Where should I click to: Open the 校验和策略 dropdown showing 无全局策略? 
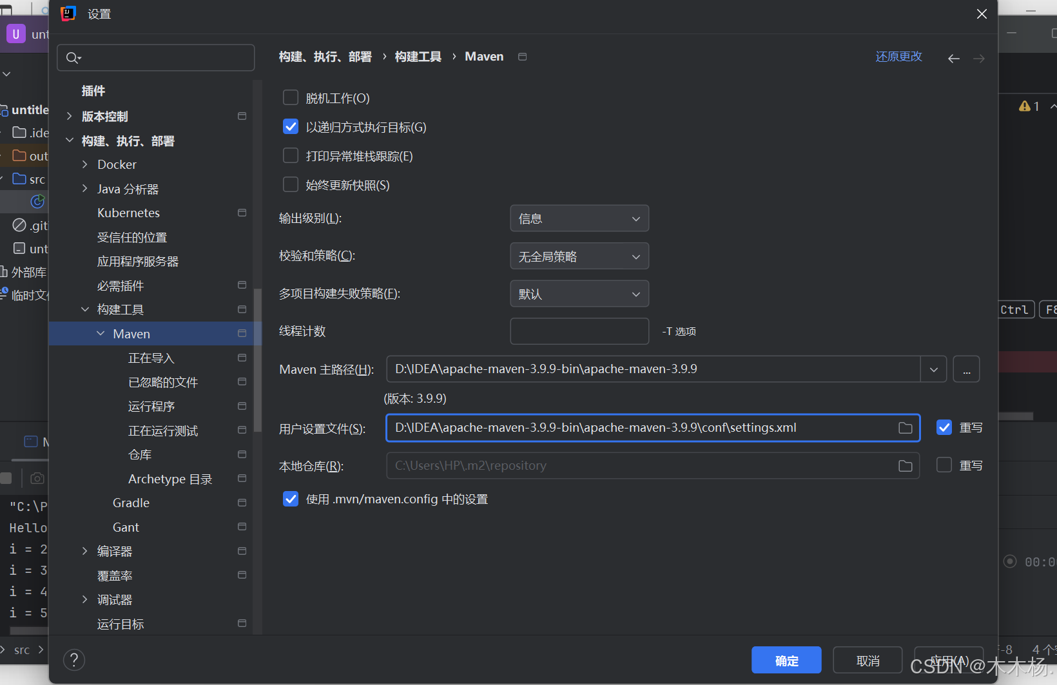579,256
